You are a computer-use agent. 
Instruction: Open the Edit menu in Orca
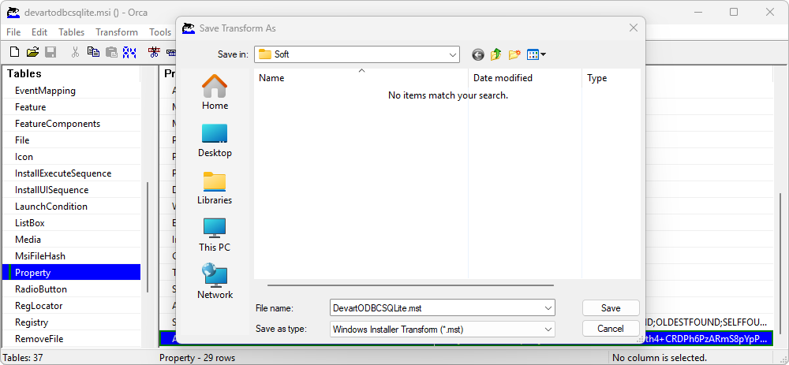pyautogui.click(x=39, y=32)
